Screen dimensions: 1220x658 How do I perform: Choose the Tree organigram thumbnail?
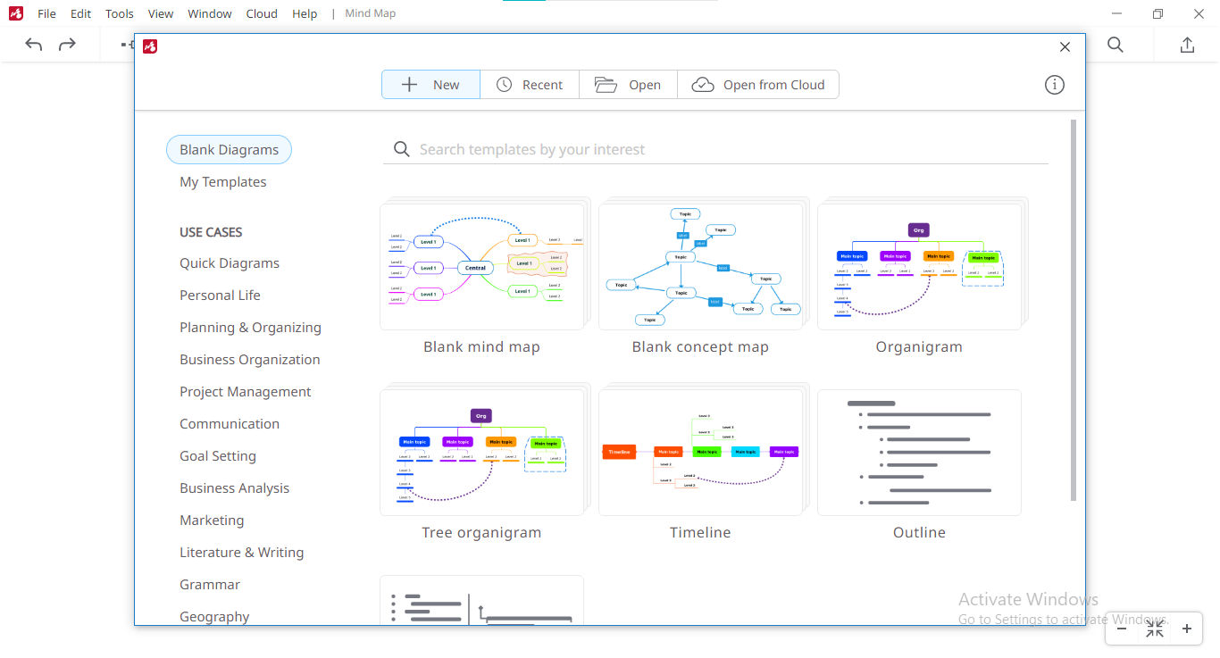[x=481, y=452]
